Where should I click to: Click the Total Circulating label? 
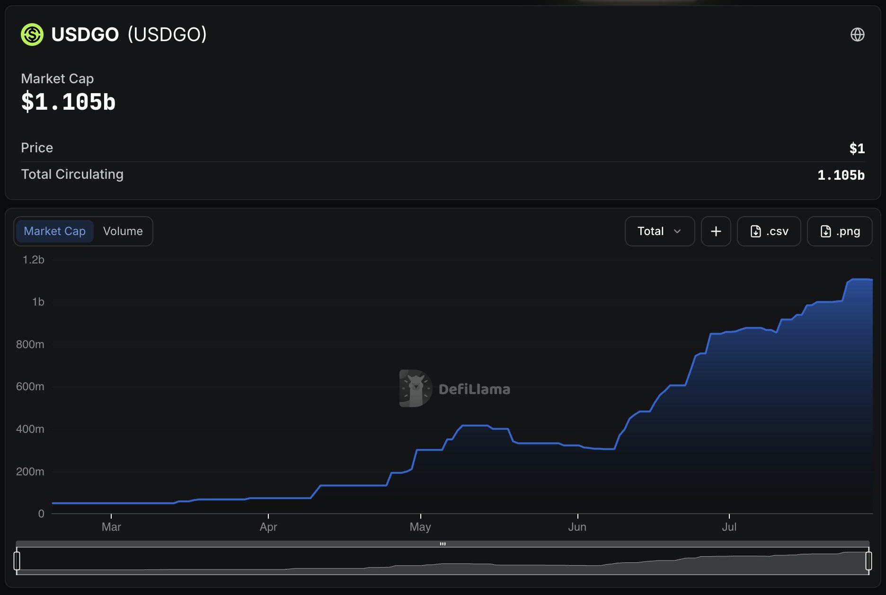[x=72, y=175]
